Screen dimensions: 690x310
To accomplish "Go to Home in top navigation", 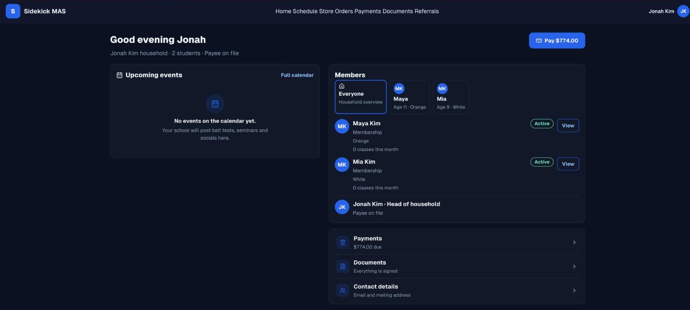I will pos(283,12).
